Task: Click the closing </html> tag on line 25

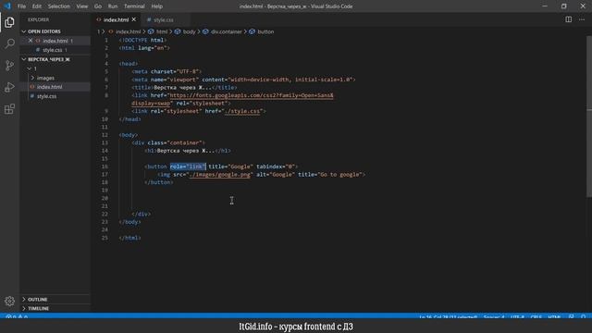Action: pos(129,238)
